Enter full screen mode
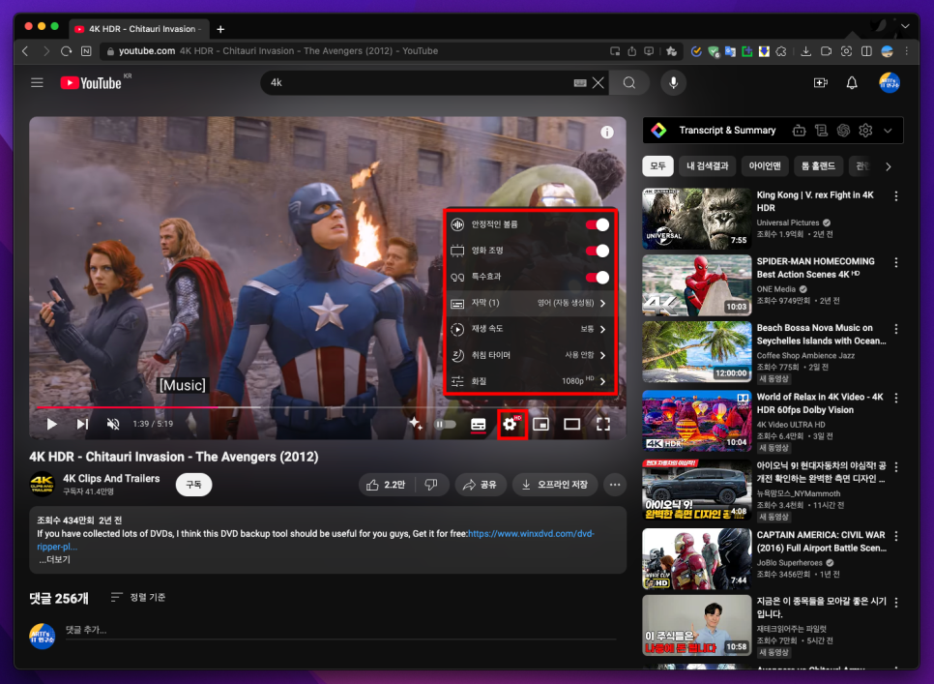This screenshot has width=934, height=684. pos(603,424)
